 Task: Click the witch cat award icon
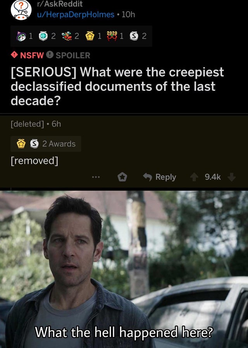point(21,36)
